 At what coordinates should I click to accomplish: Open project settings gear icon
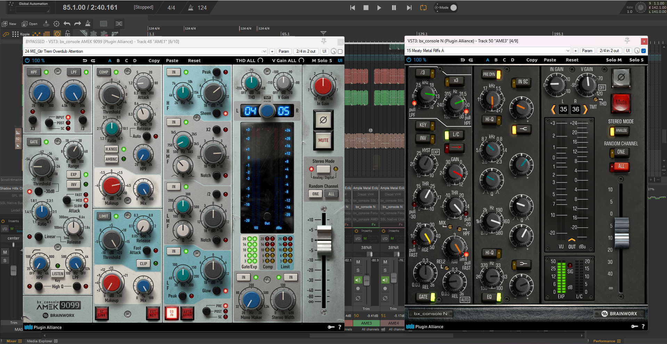pos(56,24)
